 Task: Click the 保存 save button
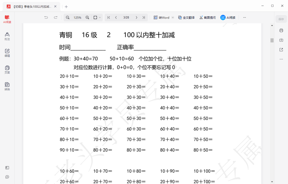click(281, 19)
